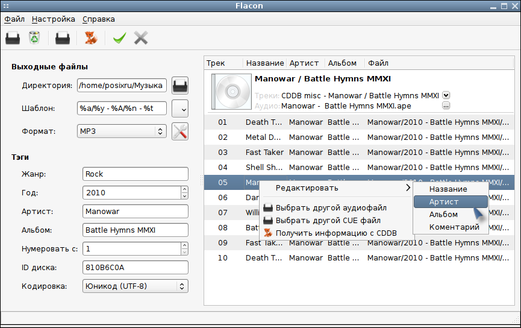Viewport: 521px width, 328px height.
Task: Increase the Год year stepper
Action: [184, 189]
